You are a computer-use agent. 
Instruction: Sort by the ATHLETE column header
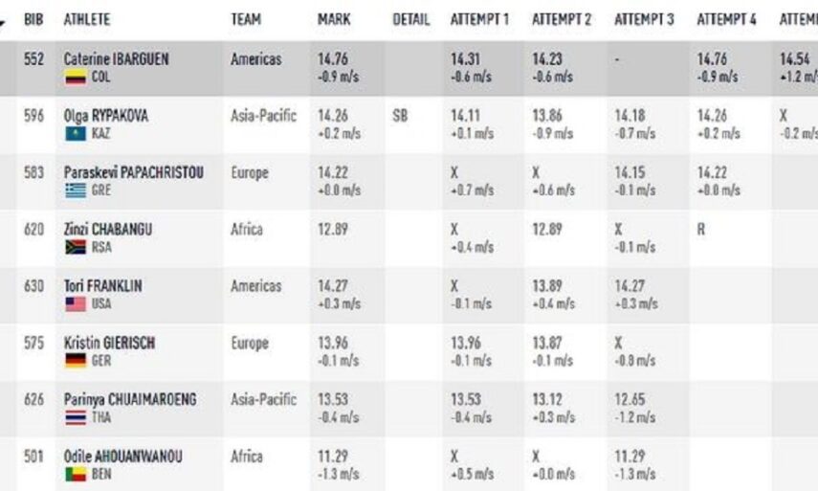(x=87, y=20)
